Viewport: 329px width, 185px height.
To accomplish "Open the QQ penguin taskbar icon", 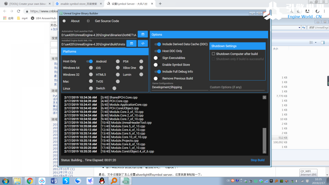I will (x=102, y=181).
